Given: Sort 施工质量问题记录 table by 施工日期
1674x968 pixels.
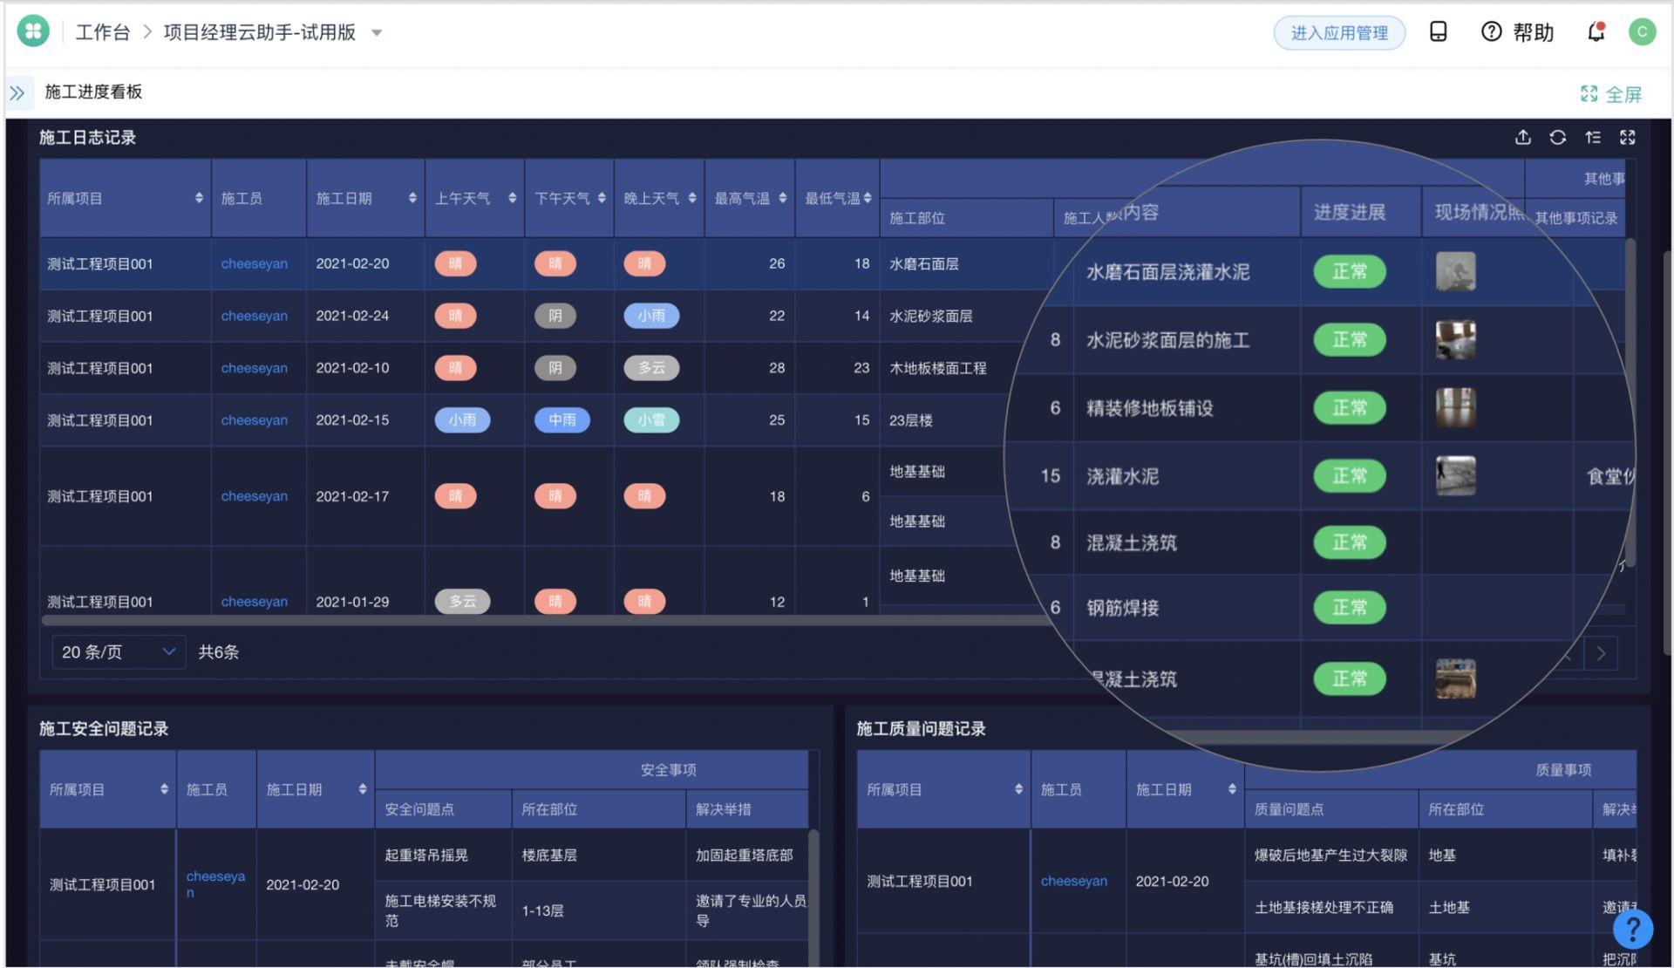Looking at the screenshot, I should (x=1232, y=789).
